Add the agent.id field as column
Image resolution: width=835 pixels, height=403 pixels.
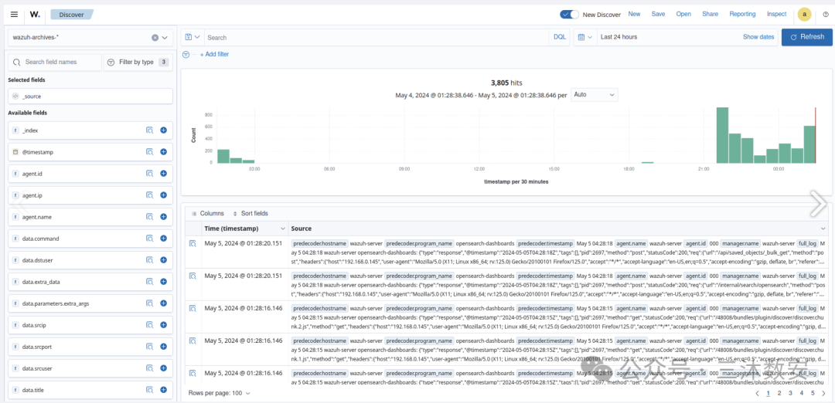(x=163, y=174)
